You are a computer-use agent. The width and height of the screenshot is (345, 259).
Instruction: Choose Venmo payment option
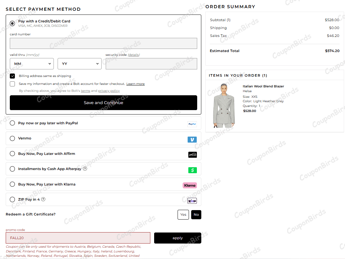point(12,138)
